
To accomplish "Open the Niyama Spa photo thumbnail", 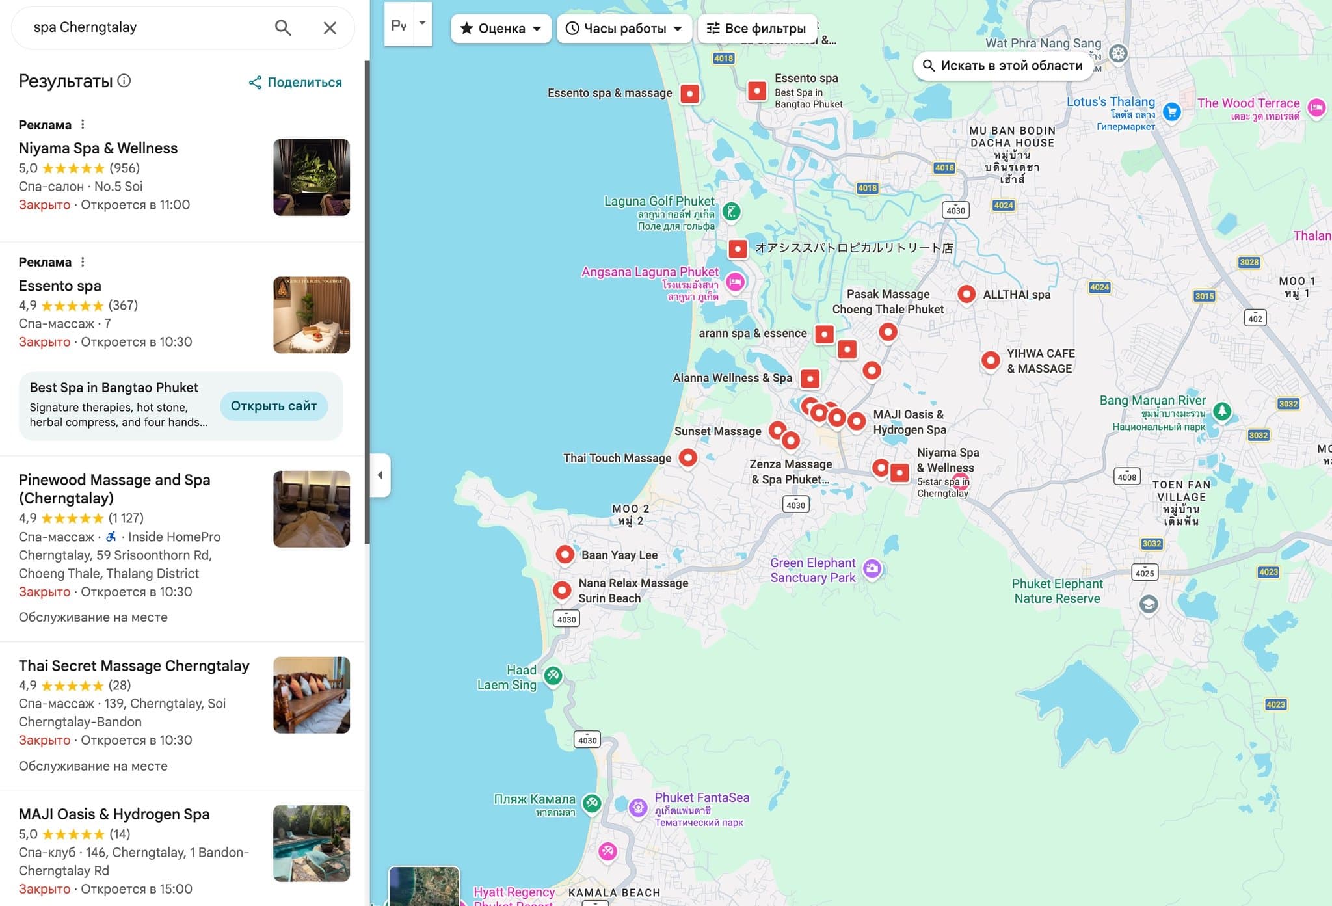I will (312, 177).
